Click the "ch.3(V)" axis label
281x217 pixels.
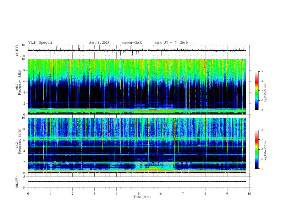click(17, 182)
